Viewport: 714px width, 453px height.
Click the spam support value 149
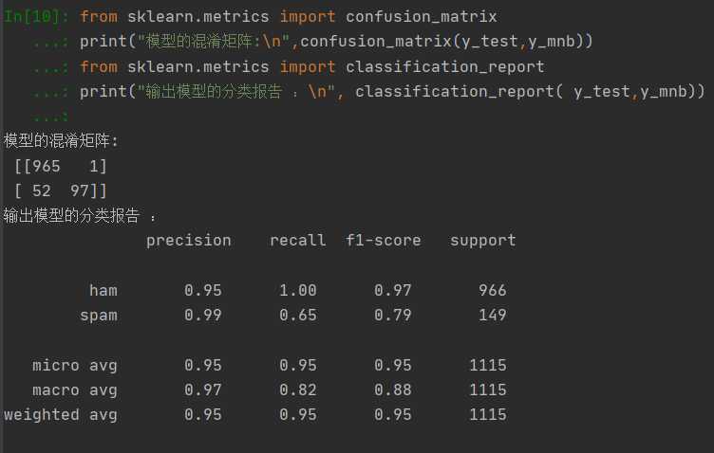(x=492, y=315)
